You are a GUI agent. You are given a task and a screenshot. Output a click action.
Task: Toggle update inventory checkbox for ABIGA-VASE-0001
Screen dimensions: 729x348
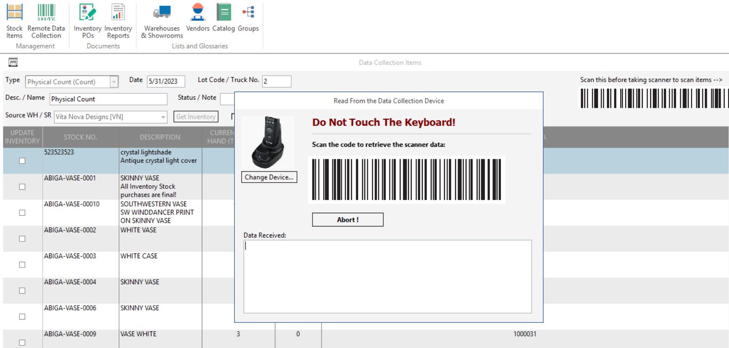22,187
